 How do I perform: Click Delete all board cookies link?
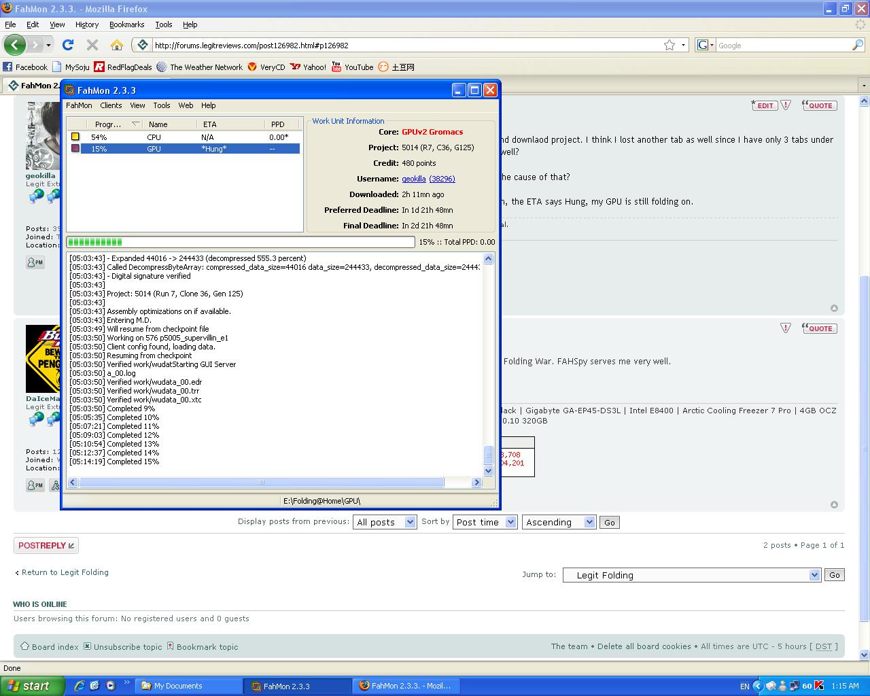pos(644,646)
